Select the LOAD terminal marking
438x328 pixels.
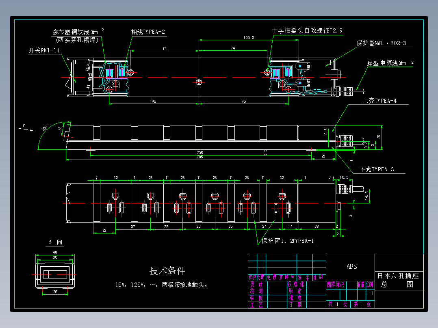[308, 83]
